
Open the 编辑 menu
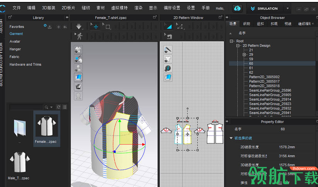click(x=31, y=8)
